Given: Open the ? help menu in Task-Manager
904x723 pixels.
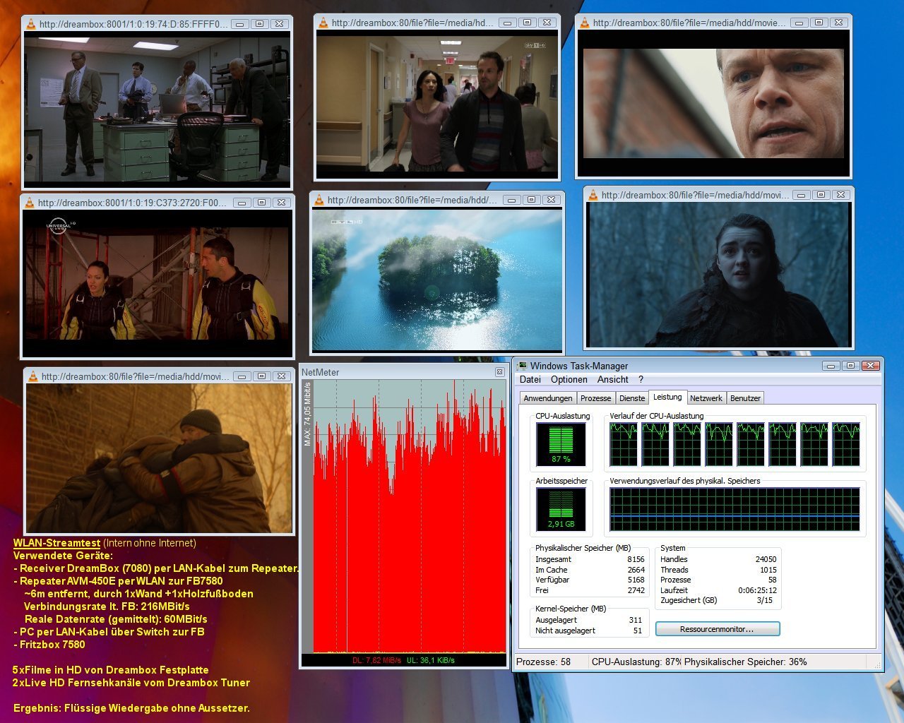Looking at the screenshot, I should [641, 379].
